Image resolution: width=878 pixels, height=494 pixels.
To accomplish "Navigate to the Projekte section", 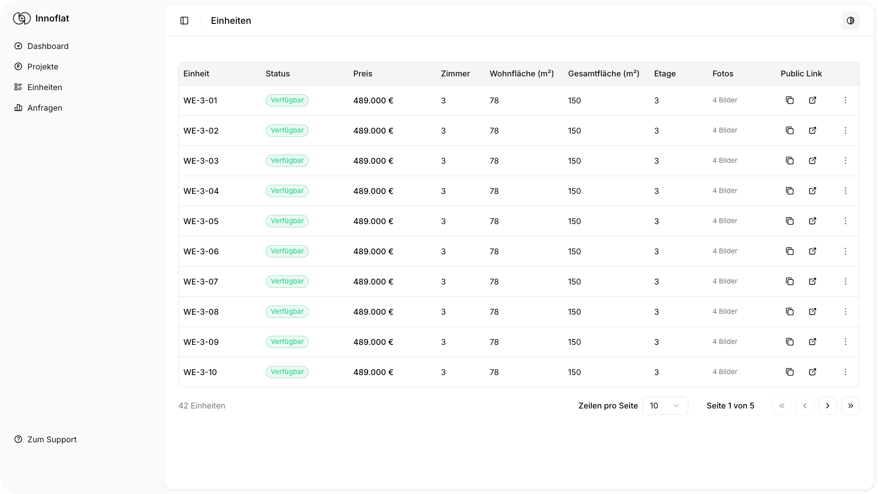I will pyautogui.click(x=42, y=66).
